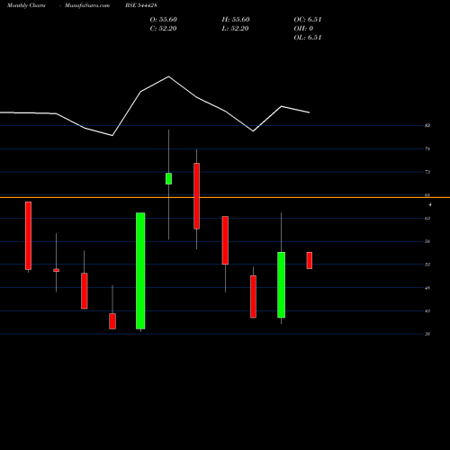Click the 58 price axis label
Screen dimensions: 450x450
[427, 241]
